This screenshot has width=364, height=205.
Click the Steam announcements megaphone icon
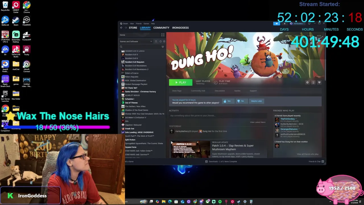[276, 24]
